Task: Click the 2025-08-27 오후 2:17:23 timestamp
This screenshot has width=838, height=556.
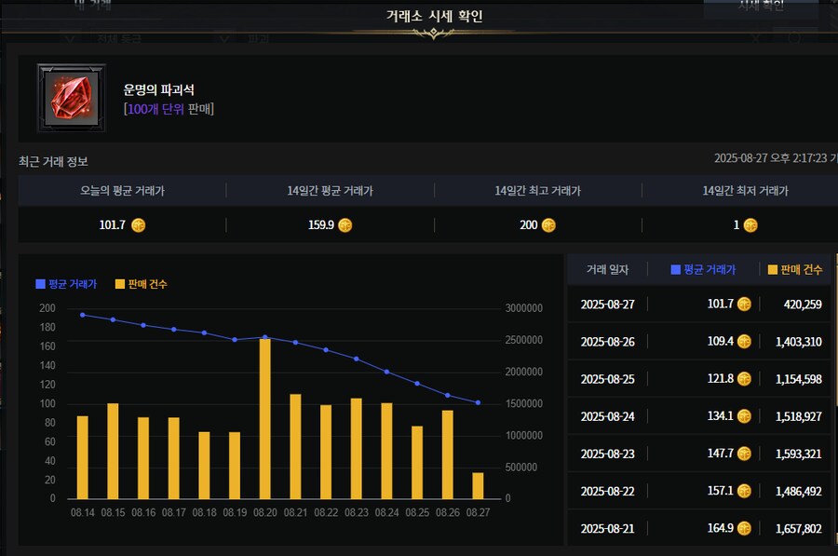Action: (x=771, y=158)
